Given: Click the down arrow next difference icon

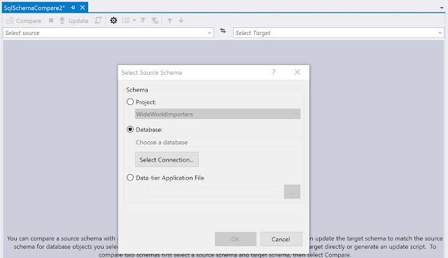Looking at the screenshot, I should [181, 20].
